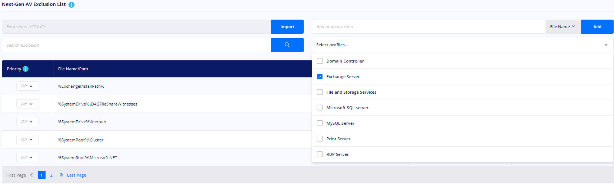Screen dimensions: 614x184
Task: Open priority dropdown for Microsoft.NET row
Action: (27, 157)
